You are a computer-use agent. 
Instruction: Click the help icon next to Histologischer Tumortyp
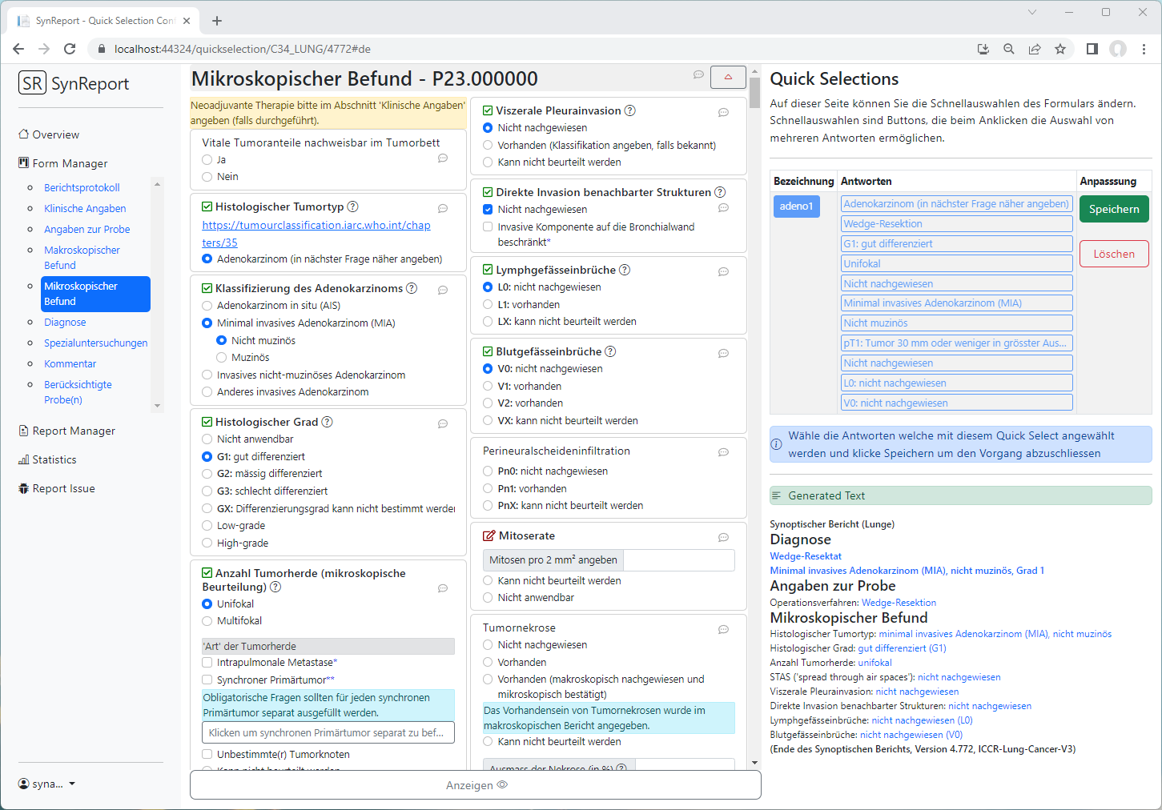pyautogui.click(x=352, y=207)
